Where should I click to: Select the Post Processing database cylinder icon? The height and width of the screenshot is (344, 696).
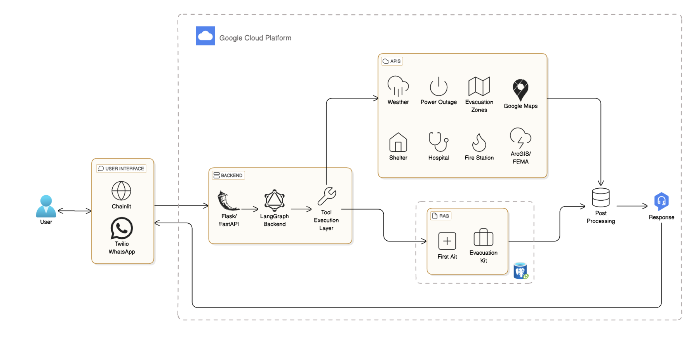pos(600,198)
